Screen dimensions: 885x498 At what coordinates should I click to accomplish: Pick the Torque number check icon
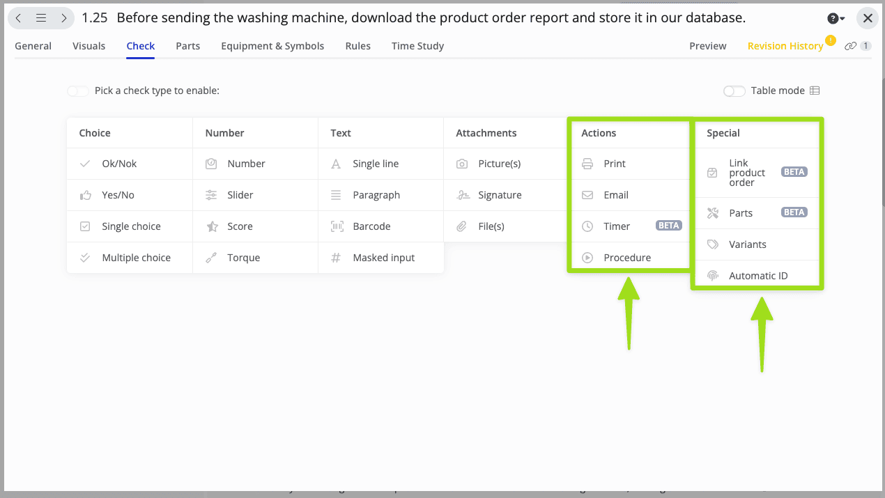(211, 258)
